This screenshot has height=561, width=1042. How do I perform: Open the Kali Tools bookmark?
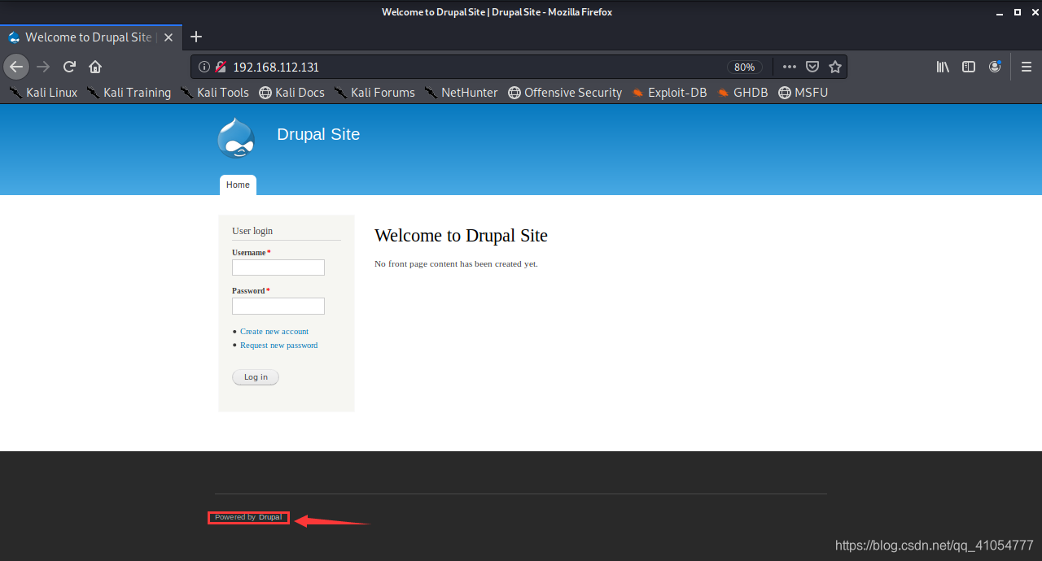click(215, 93)
